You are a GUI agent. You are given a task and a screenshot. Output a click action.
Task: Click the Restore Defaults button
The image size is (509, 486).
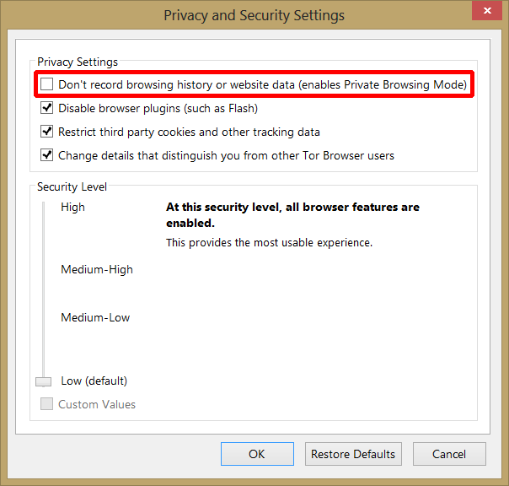[353, 454]
